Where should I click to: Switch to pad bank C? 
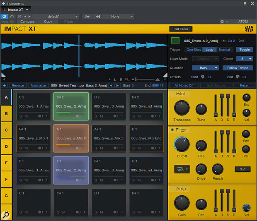pos(6,130)
